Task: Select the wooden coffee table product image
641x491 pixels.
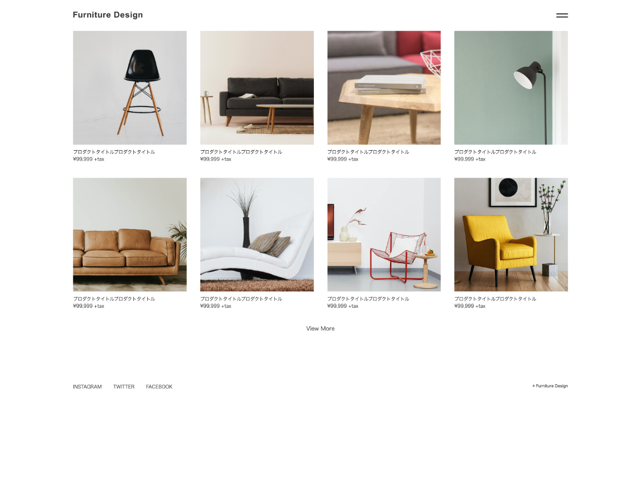Action: [384, 88]
